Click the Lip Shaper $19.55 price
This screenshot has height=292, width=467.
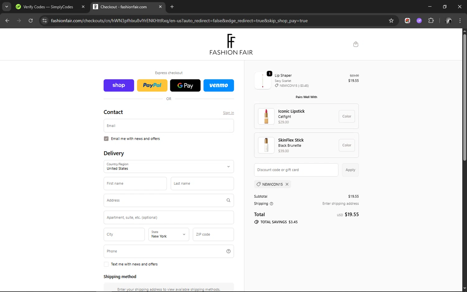[353, 81]
